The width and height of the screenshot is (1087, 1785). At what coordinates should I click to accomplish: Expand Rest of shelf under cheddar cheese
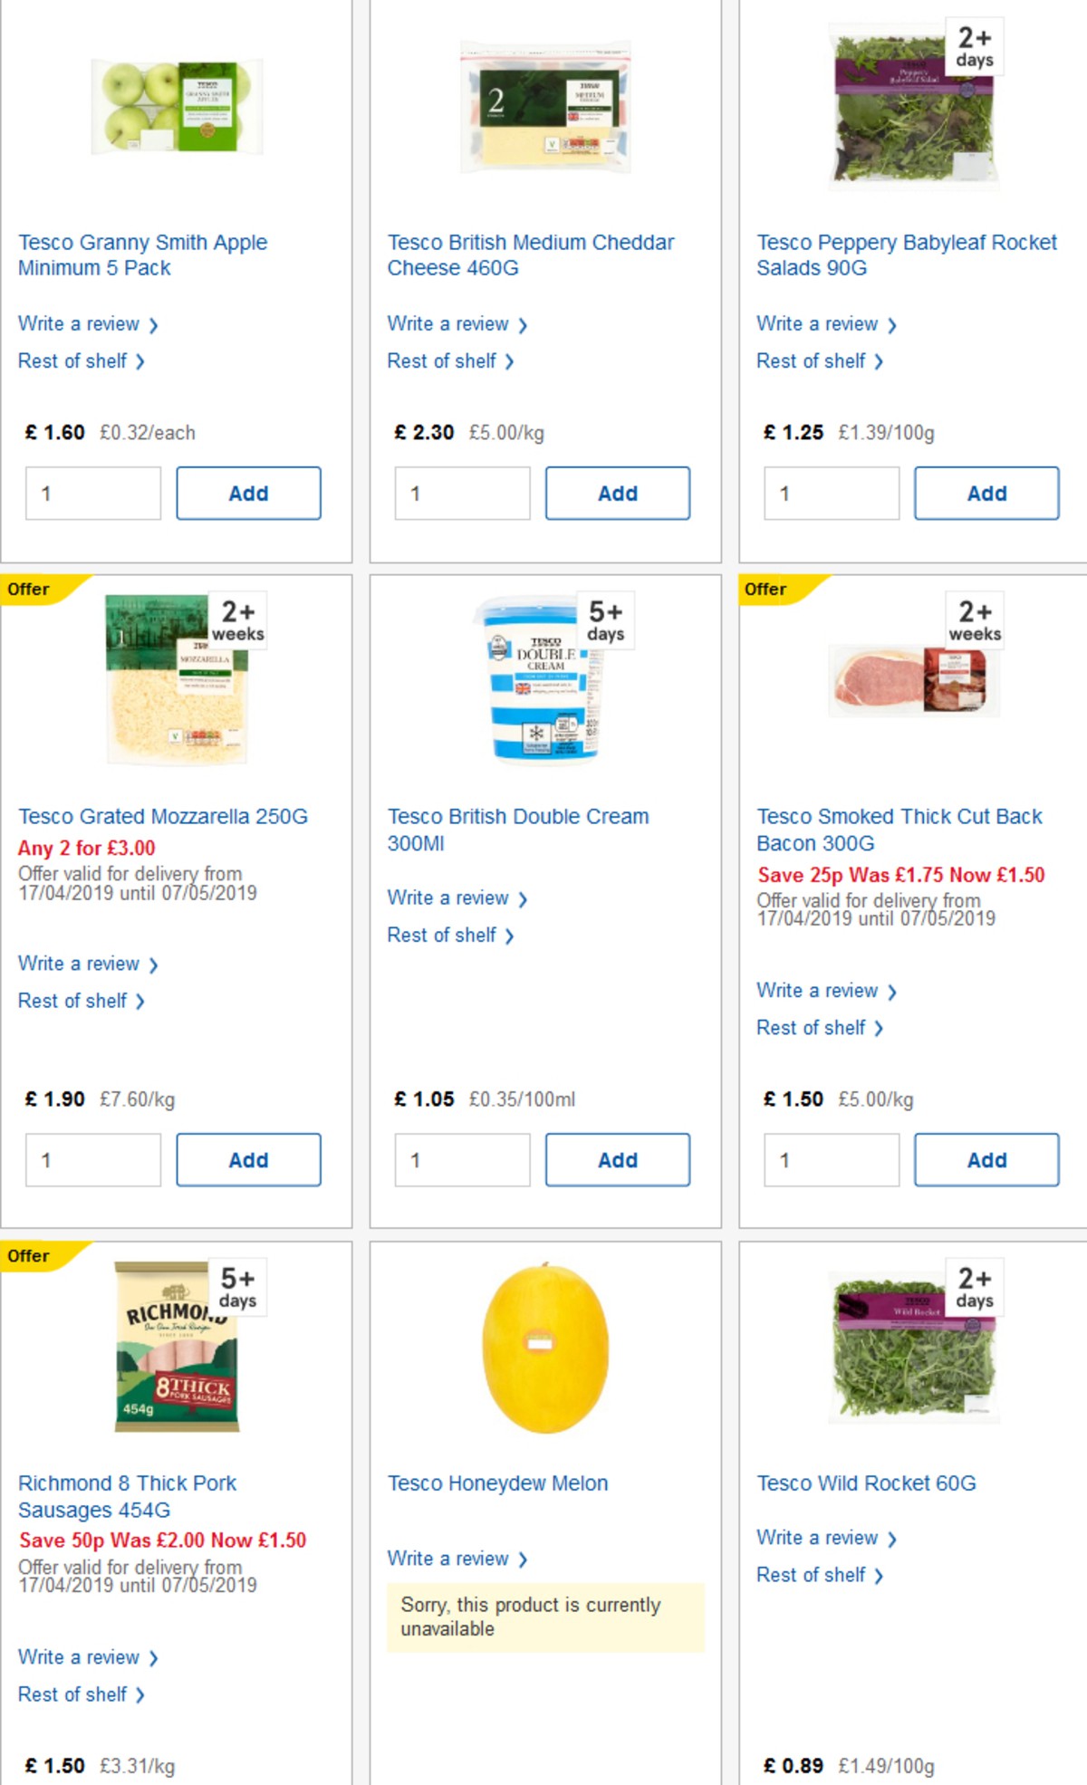[x=441, y=360]
